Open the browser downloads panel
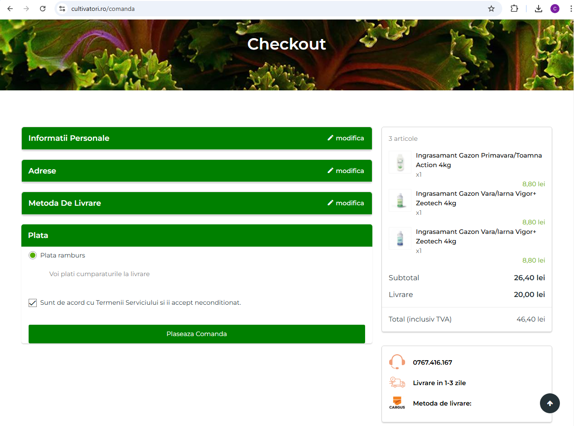The image size is (574, 426). (x=539, y=9)
